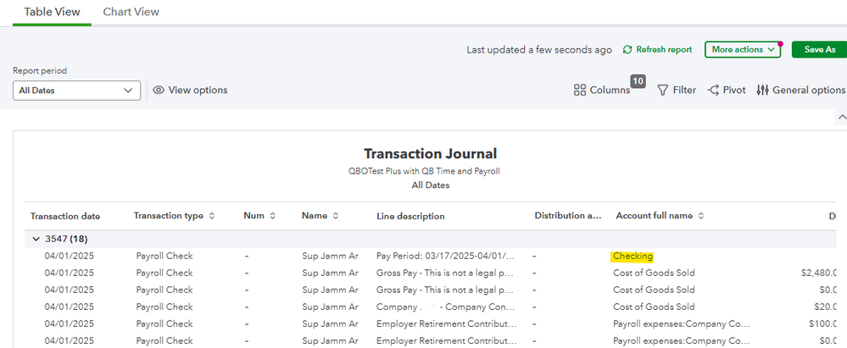Collapse the 3547 (18) group
This screenshot has height=348, width=847.
[x=36, y=239]
